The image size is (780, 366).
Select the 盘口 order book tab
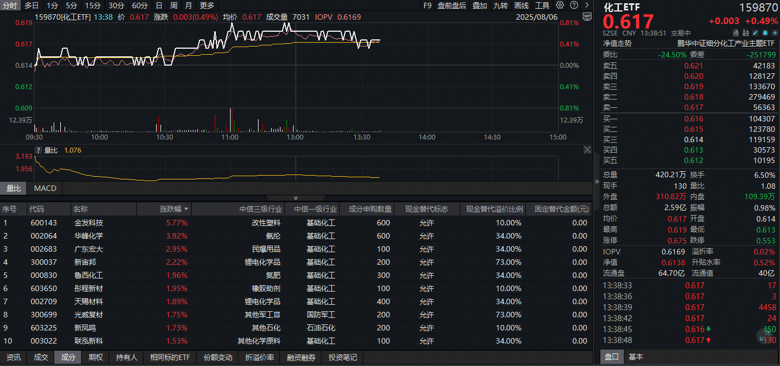click(x=611, y=357)
